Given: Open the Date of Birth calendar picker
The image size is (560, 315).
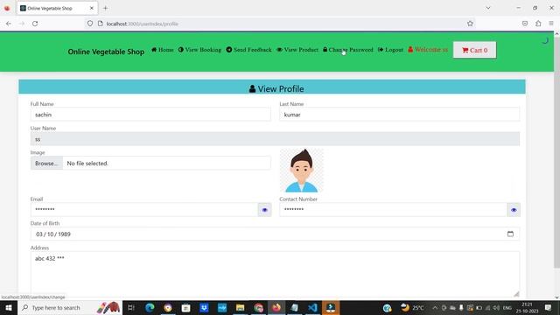Looking at the screenshot, I should [x=510, y=234].
